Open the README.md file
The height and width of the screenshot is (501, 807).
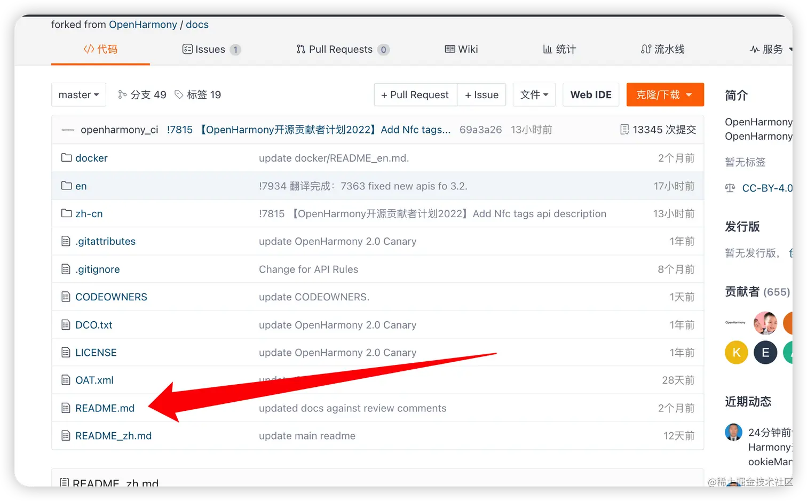(x=105, y=408)
